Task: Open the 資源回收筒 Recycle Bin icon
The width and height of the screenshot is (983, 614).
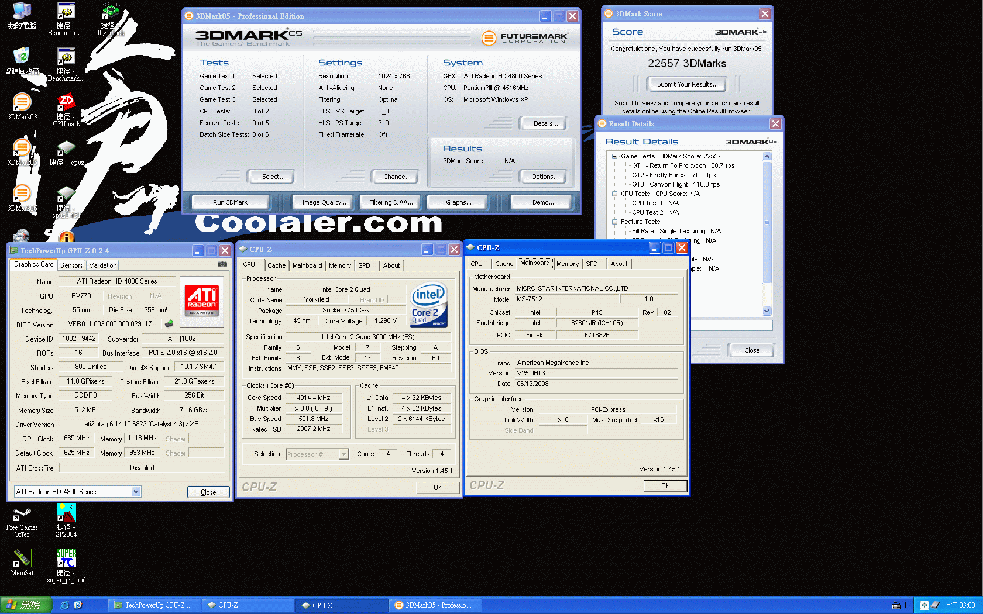Action: 22,61
